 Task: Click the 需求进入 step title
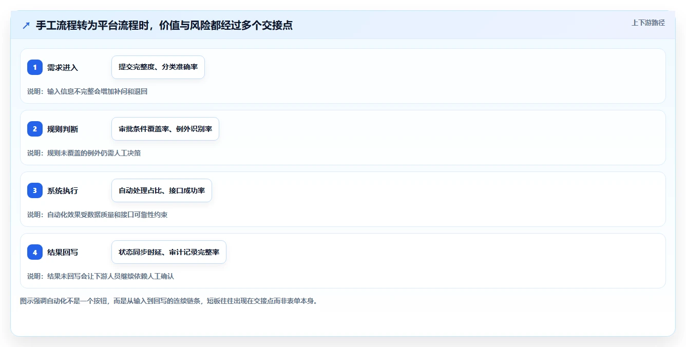(63, 68)
